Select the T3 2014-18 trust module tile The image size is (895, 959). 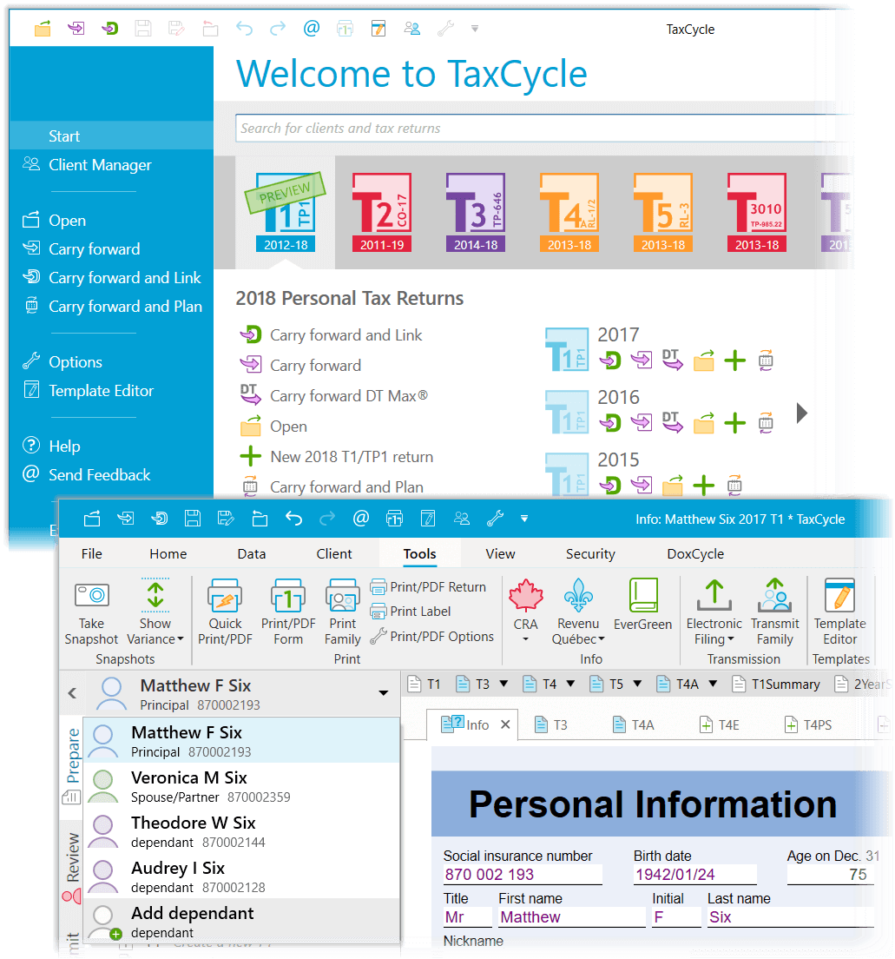[x=476, y=212]
